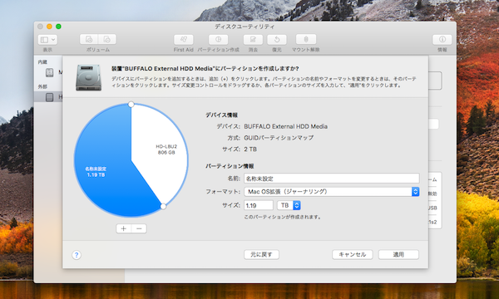Image resolution: width=499 pixels, height=299 pixels.
Task: Click the Partition toolbar icon
Action: 218,39
